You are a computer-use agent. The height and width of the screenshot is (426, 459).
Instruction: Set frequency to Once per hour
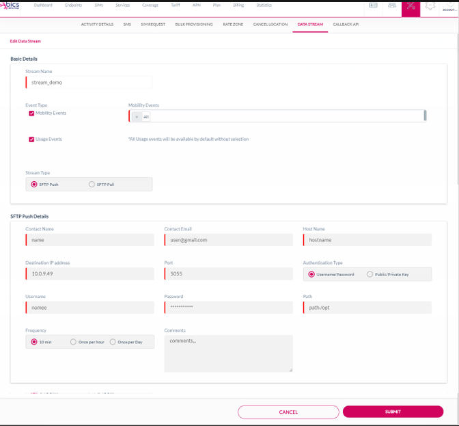(73, 342)
